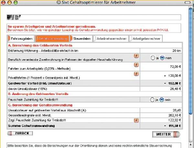The image size is (194, 148).
Task: Switch to the Steuerdaten tab
Action: (x=81, y=39)
